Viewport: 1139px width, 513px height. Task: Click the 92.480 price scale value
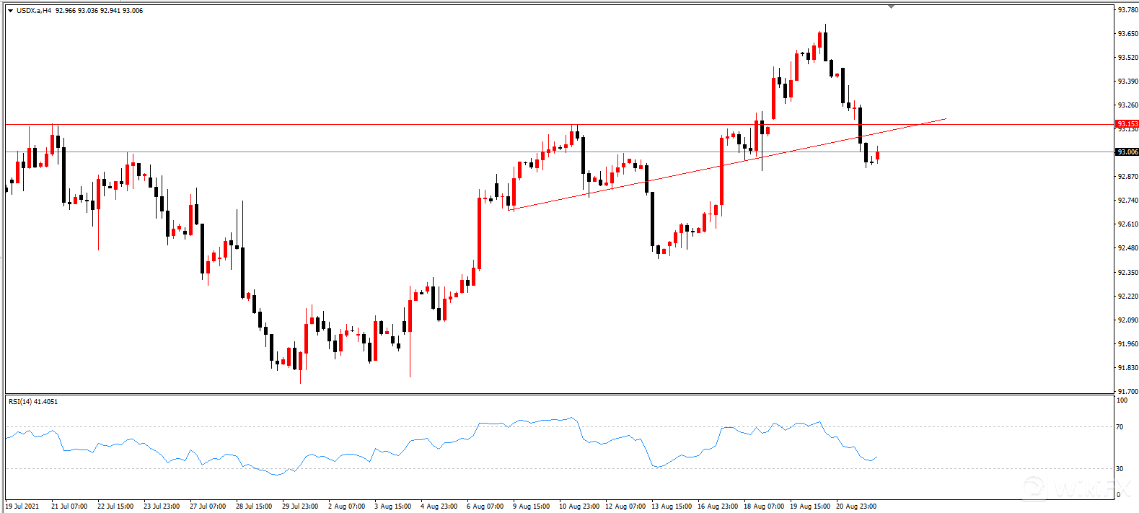coord(1127,248)
